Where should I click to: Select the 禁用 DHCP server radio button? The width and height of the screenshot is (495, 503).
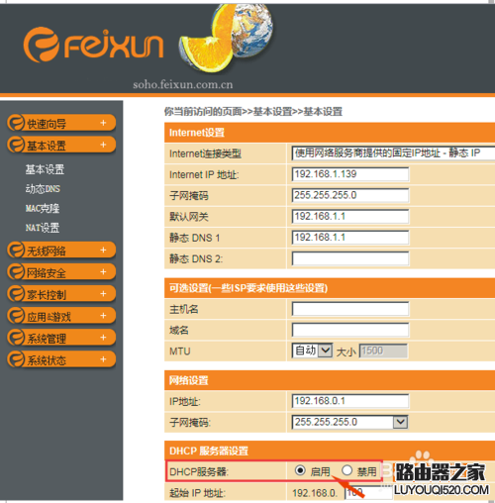(x=346, y=470)
